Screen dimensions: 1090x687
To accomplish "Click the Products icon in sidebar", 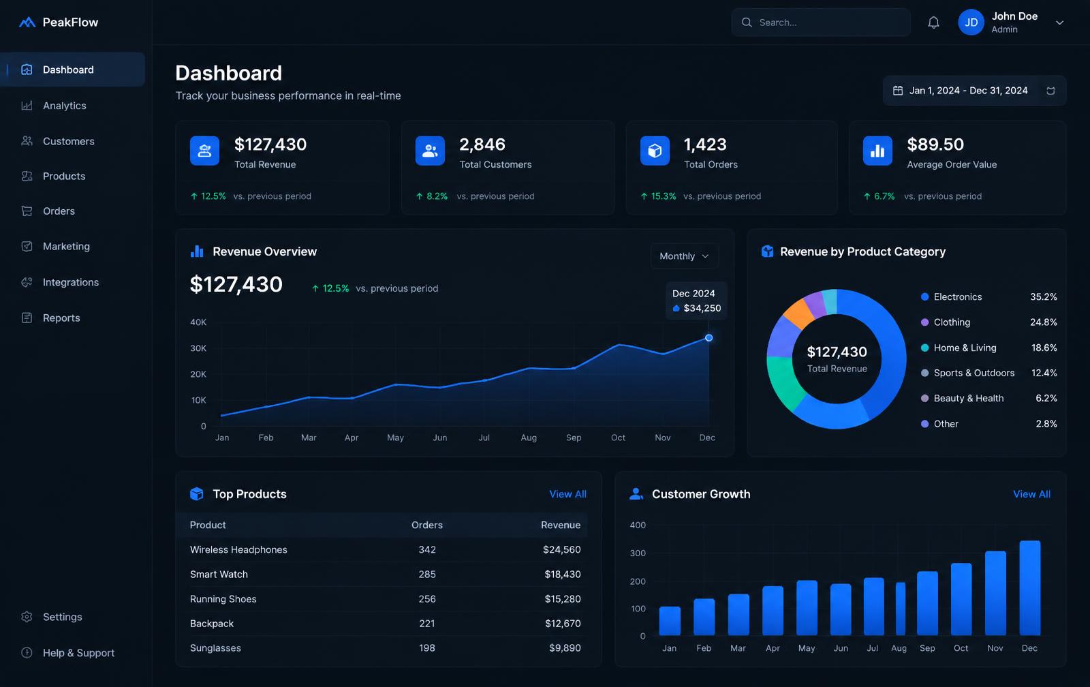I will (27, 176).
